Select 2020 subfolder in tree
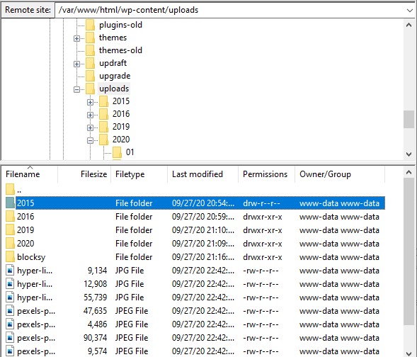This screenshot has width=417, height=357. [121, 140]
